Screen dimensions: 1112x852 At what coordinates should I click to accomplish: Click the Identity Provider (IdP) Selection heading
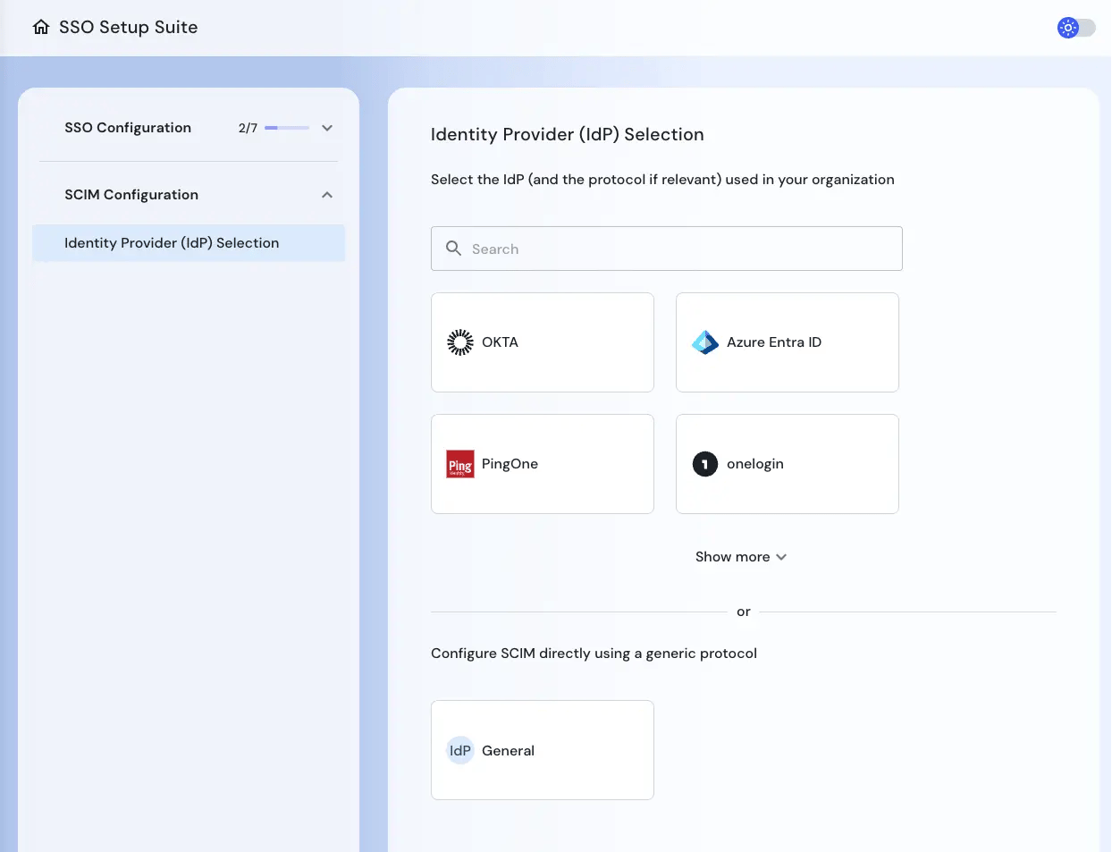(x=568, y=134)
